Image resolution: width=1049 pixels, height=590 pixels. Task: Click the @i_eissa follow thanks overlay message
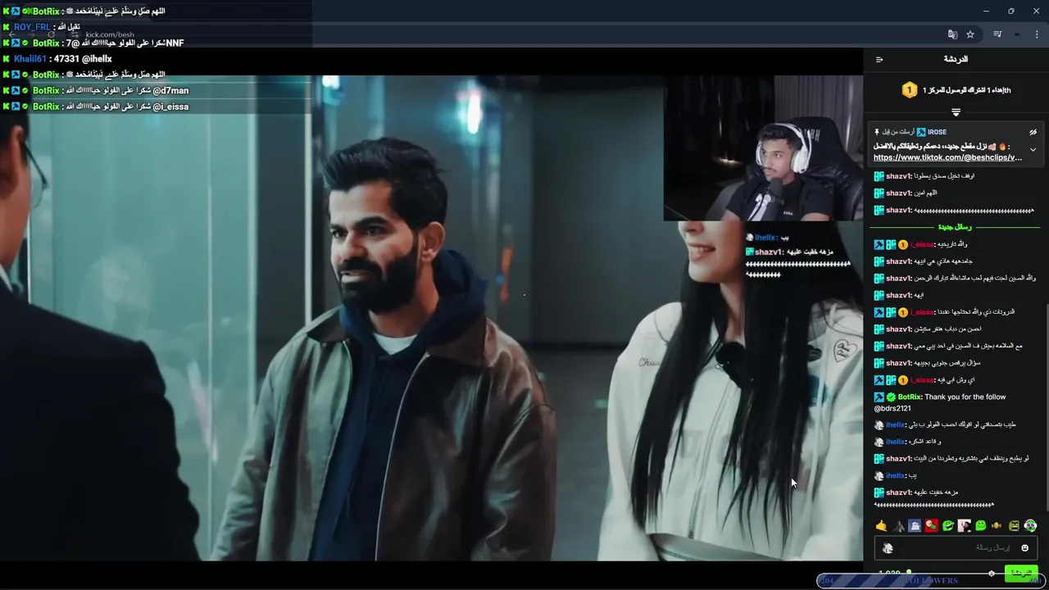pos(95,107)
